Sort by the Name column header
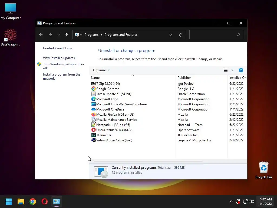Viewport: 277px width, 208px height. 95,78
